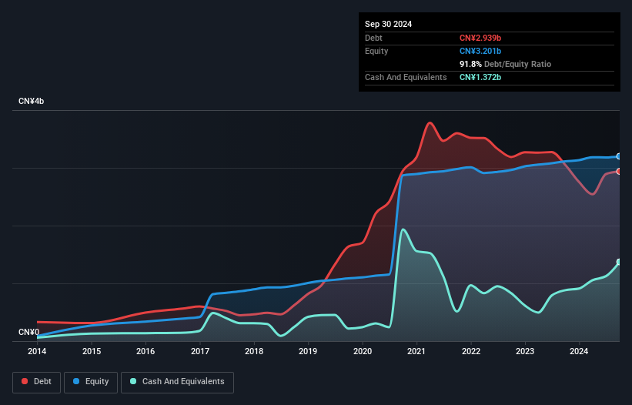Screen dimensions: 632x405
Task: Click the blue dot in Equity legend
Action: [75, 381]
